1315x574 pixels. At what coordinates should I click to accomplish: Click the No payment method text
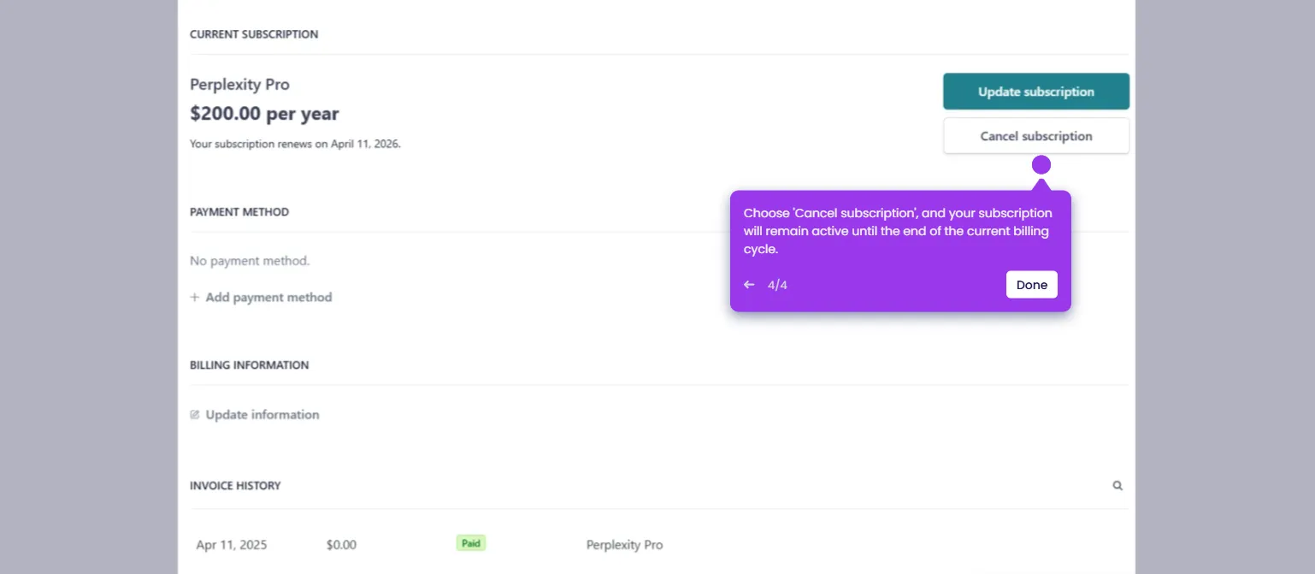click(250, 261)
